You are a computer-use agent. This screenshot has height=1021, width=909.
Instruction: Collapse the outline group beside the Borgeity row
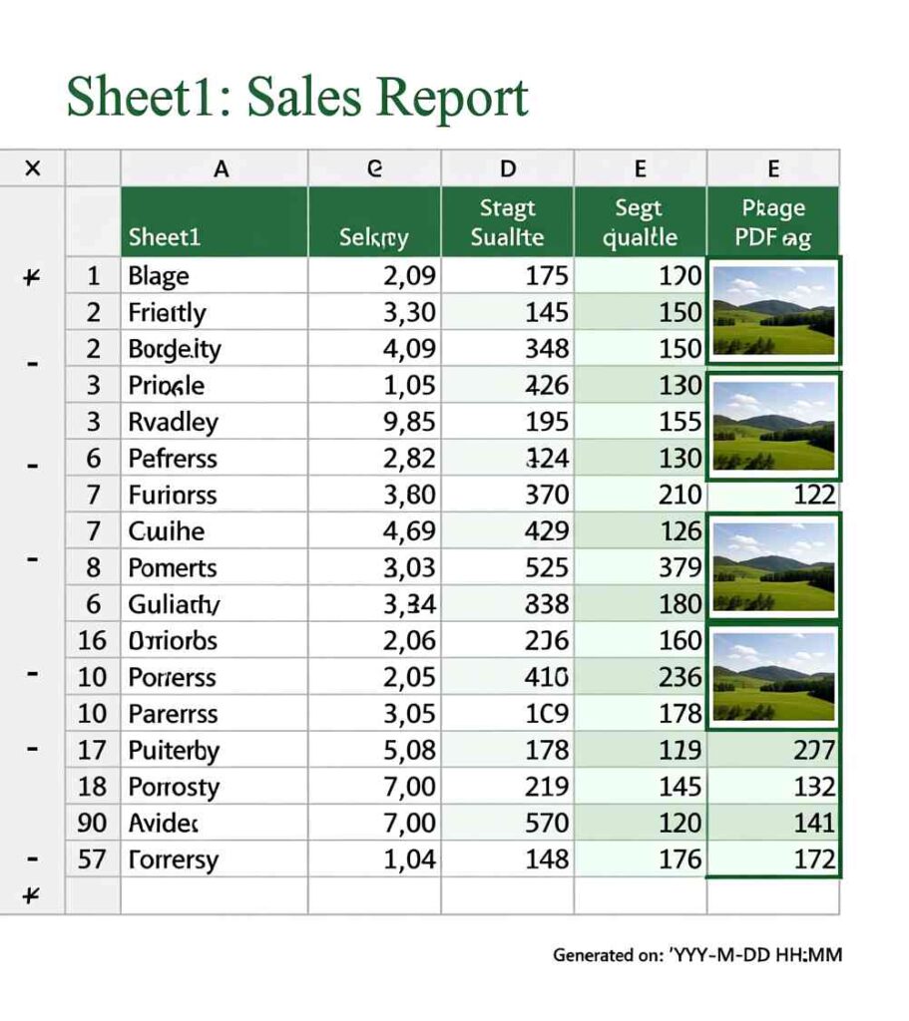point(33,366)
